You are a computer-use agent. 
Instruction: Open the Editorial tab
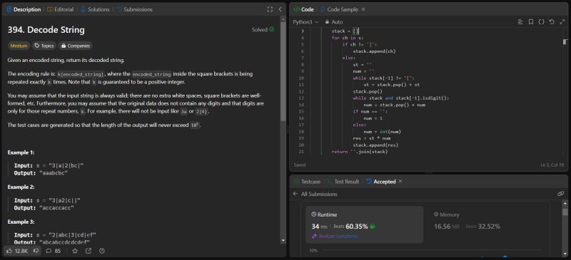61,9
